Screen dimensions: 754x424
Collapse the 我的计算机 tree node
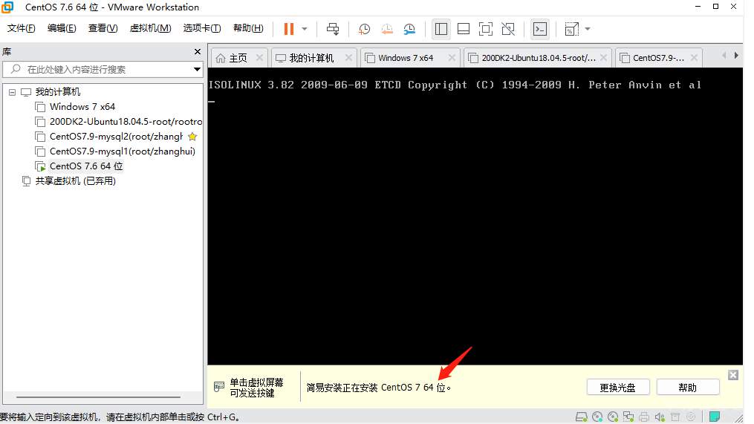click(12, 92)
